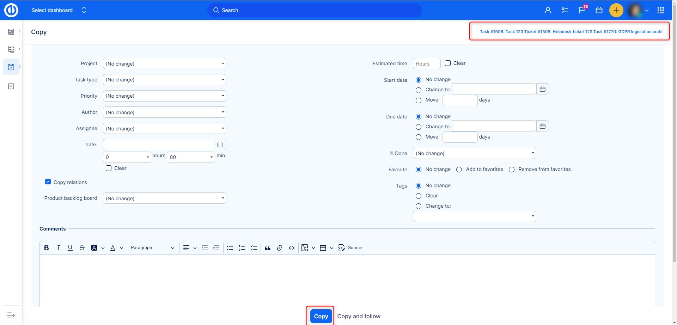This screenshot has width=677, height=325.
Task: Expand the Assignee dropdown
Action: pos(164,129)
